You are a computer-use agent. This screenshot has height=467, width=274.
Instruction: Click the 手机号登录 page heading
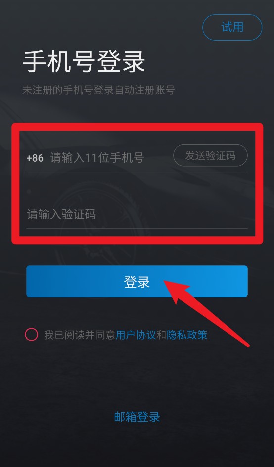[84, 62]
